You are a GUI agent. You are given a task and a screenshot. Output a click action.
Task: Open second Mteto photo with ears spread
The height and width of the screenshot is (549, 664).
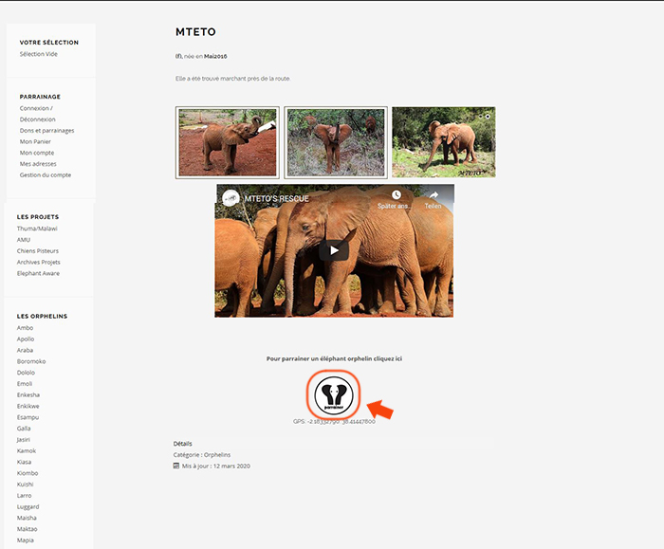click(x=336, y=142)
